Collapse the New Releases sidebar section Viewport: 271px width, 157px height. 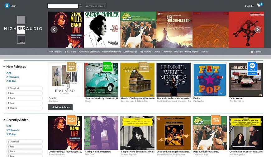point(4,67)
